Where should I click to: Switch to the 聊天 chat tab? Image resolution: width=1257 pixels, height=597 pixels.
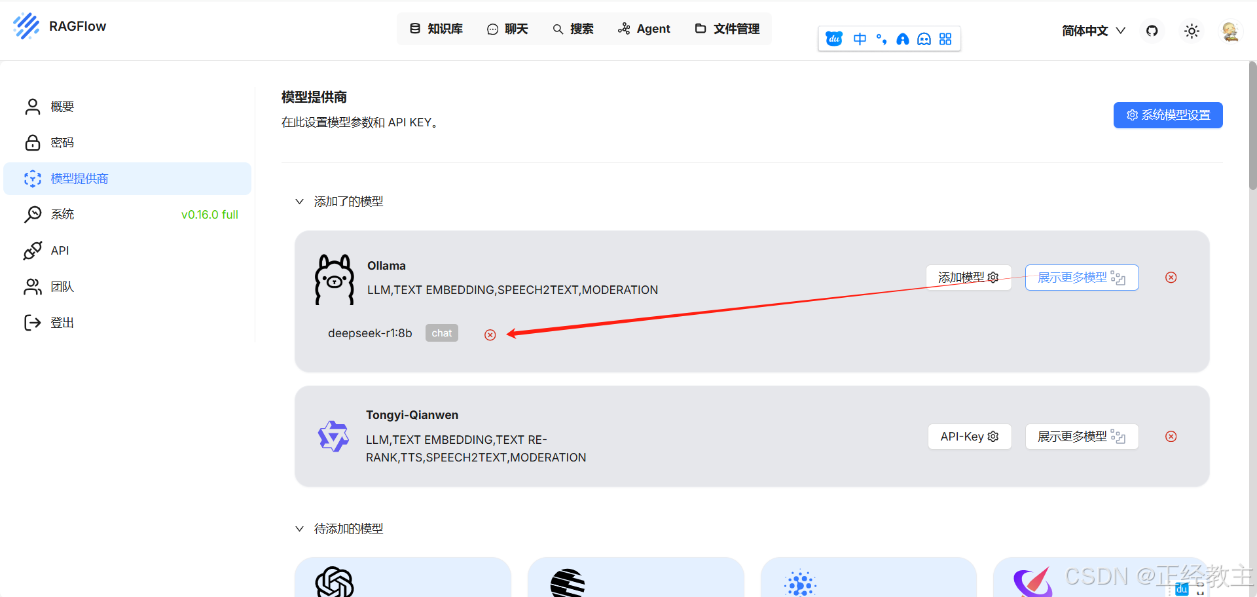[507, 29]
